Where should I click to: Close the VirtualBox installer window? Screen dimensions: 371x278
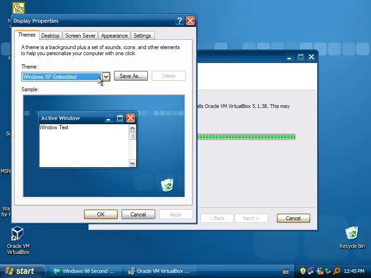tap(311, 57)
